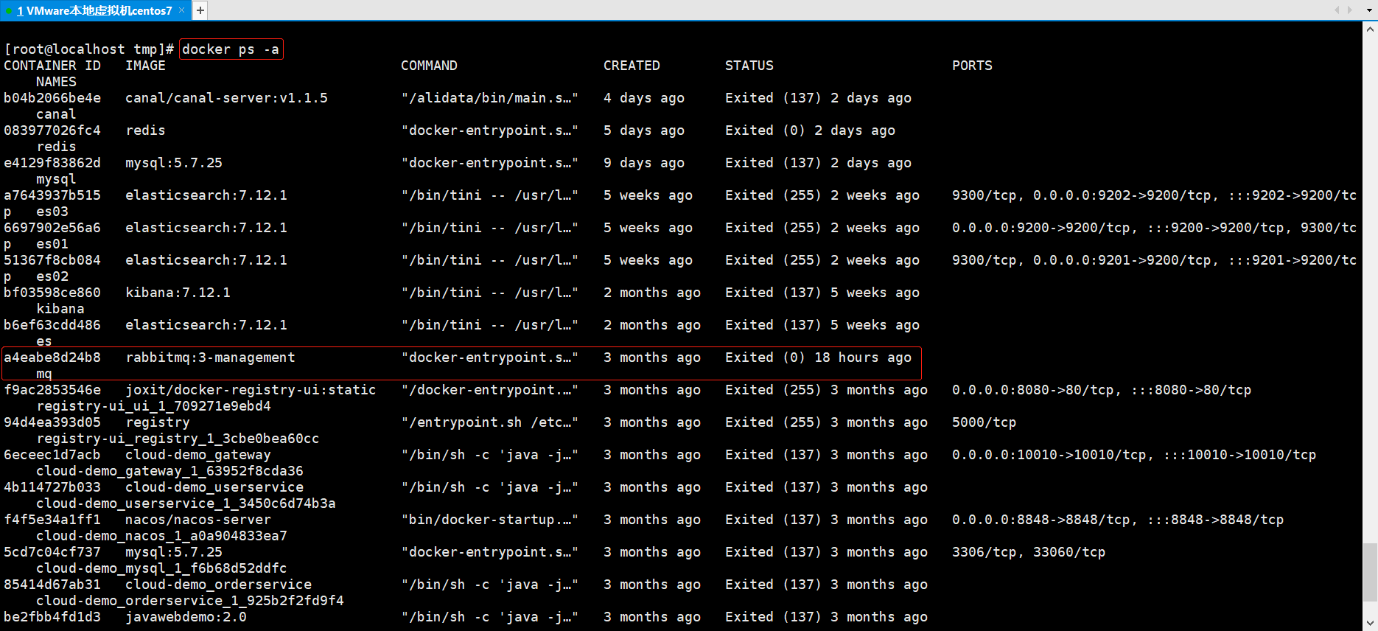Click container ID b04b2066be4e
Image resolution: width=1378 pixels, height=631 pixels.
click(52, 98)
